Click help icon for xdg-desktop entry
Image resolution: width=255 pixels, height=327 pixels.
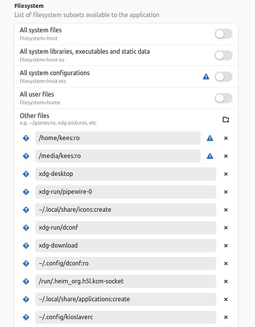26,174
